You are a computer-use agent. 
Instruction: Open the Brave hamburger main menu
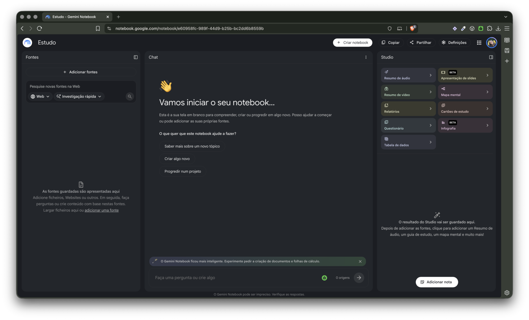[x=507, y=28]
